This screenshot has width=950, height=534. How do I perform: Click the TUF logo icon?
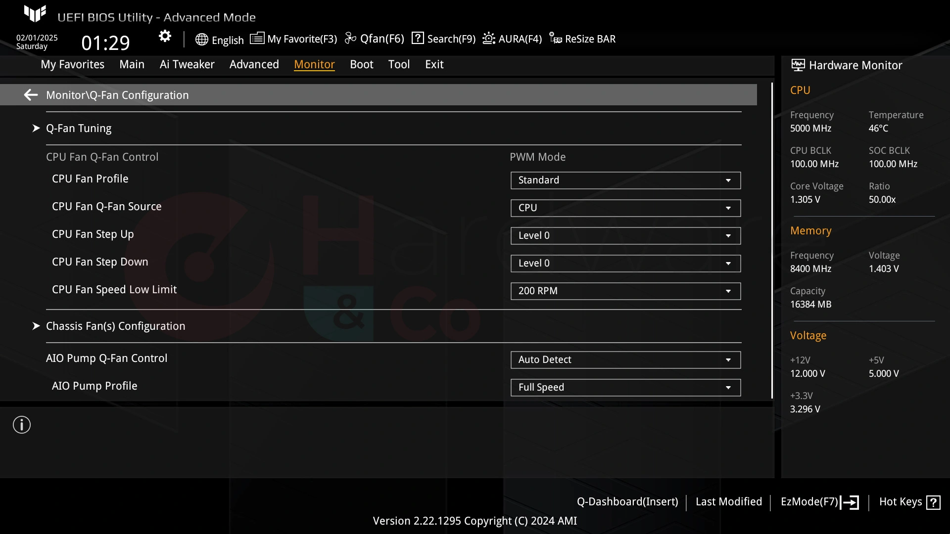point(35,13)
